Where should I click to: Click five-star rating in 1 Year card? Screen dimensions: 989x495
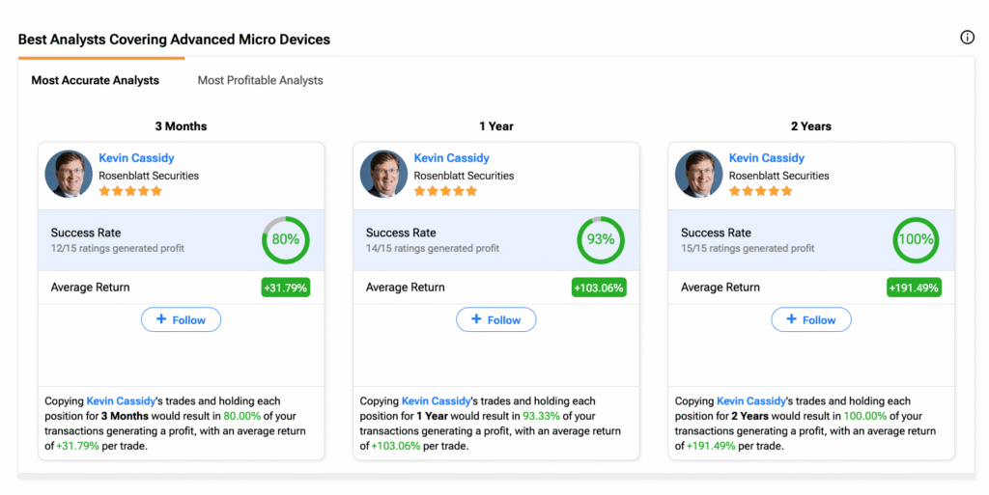coord(445,191)
